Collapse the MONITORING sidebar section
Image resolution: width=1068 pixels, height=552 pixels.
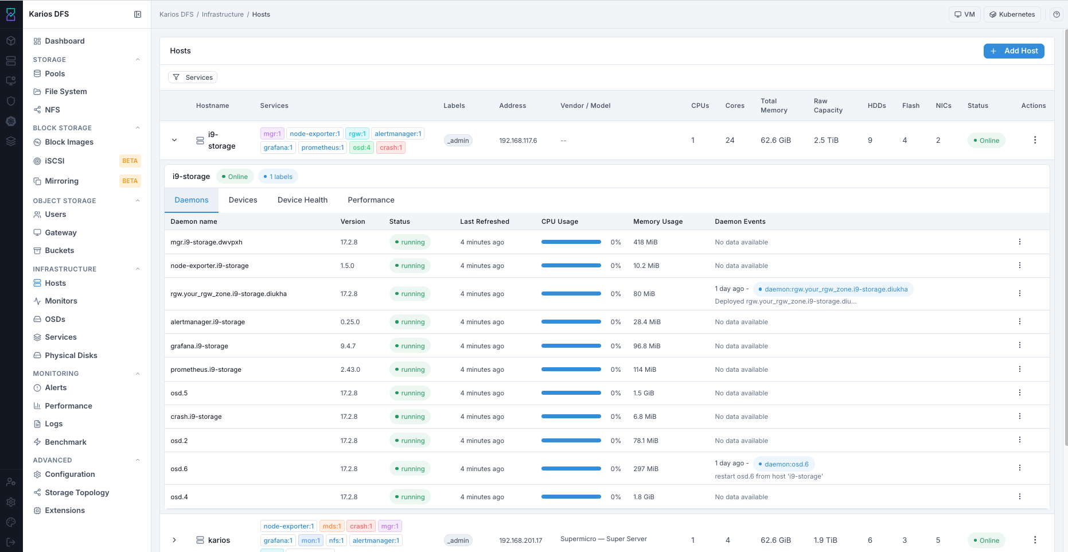tap(138, 374)
